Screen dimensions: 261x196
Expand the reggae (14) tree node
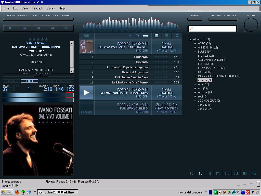coord(195,92)
